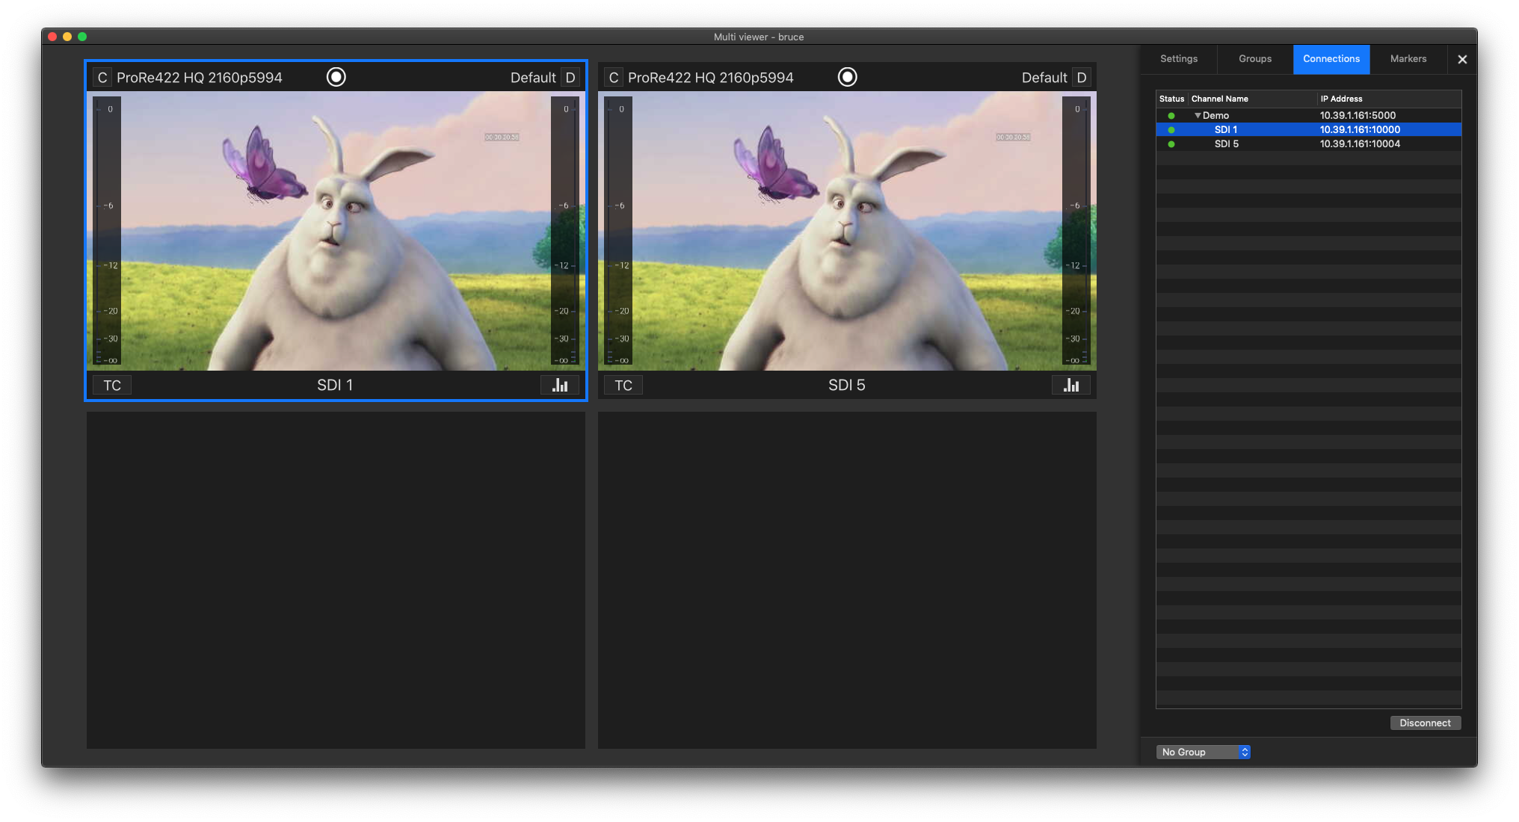1519x822 pixels.
Task: Click the record indicator on SDI 1 viewer
Action: pyautogui.click(x=336, y=77)
